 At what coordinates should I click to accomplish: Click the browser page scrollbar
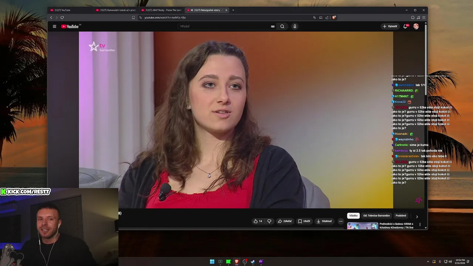point(426,59)
